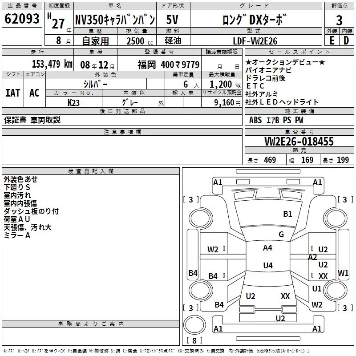Click the B1 mark on the hood
This screenshot has width=356, height=356.
pyautogui.click(x=287, y=214)
